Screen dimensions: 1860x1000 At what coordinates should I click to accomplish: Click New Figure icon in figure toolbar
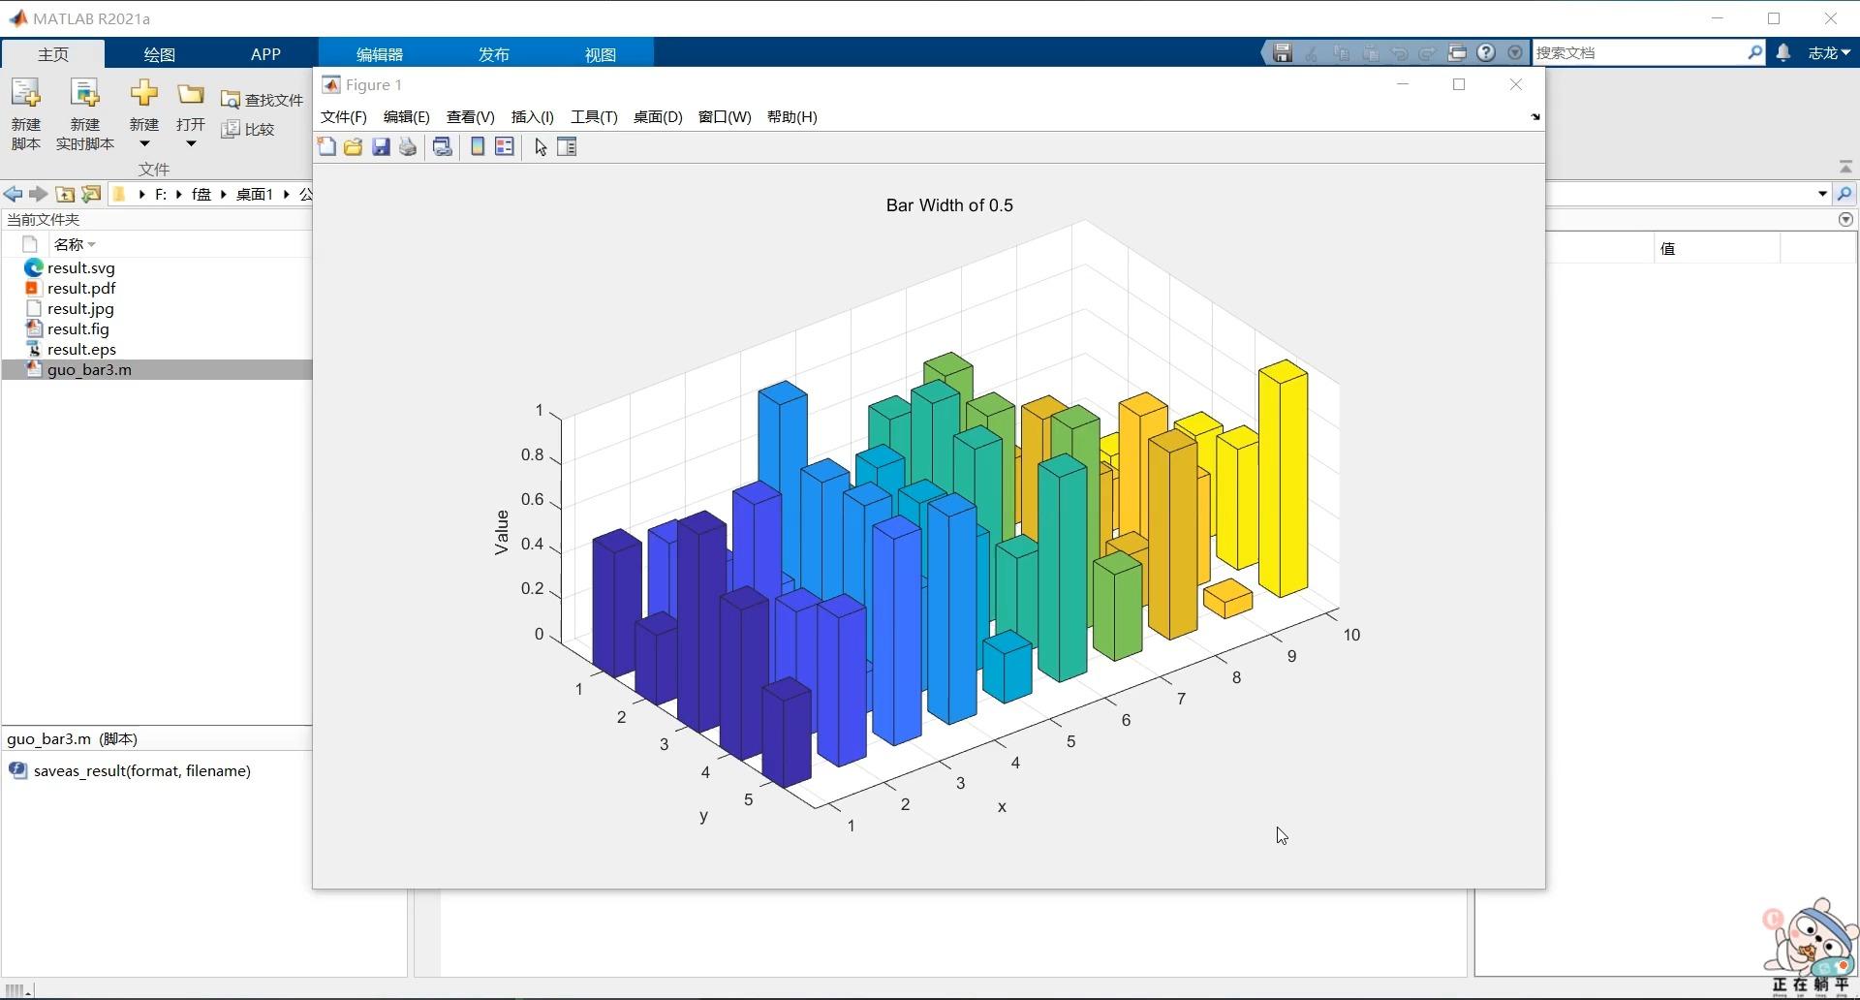point(326,146)
